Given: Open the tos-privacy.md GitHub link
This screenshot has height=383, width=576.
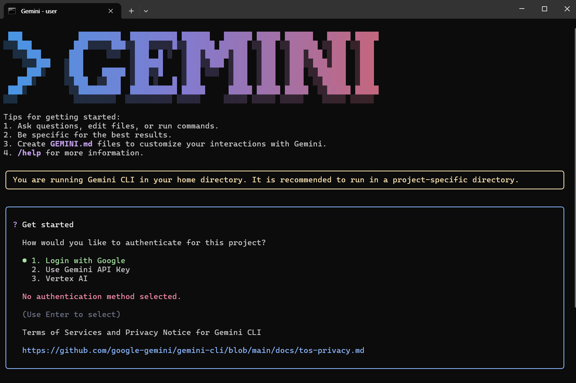Looking at the screenshot, I should tap(193, 350).
